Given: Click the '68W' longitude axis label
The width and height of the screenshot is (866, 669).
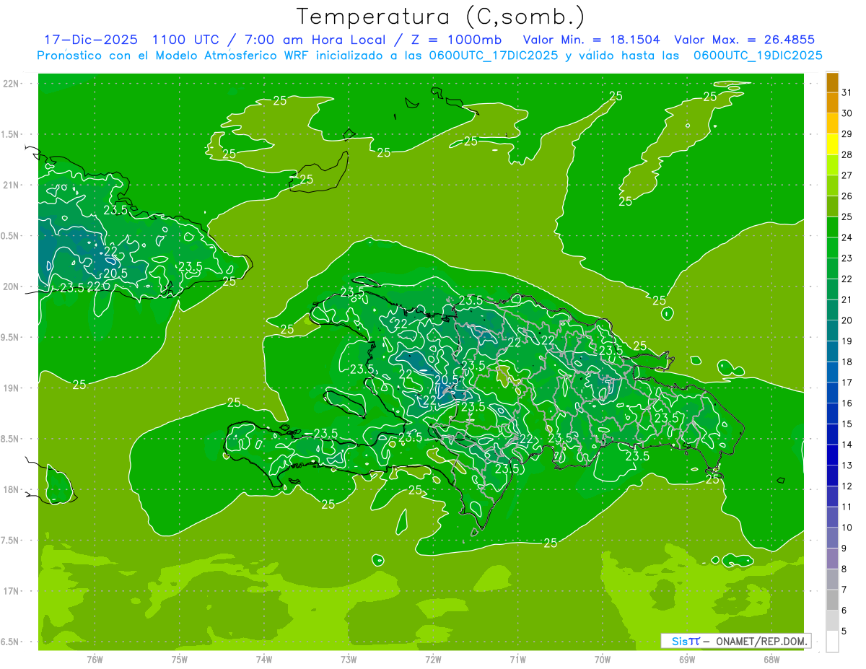Looking at the screenshot, I should [x=771, y=659].
